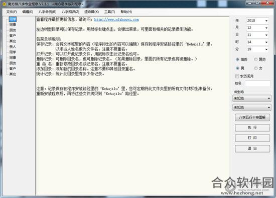Select the 阴历 lunar calendar radio button
The width and height of the screenshot is (276, 198).
tap(256, 59)
